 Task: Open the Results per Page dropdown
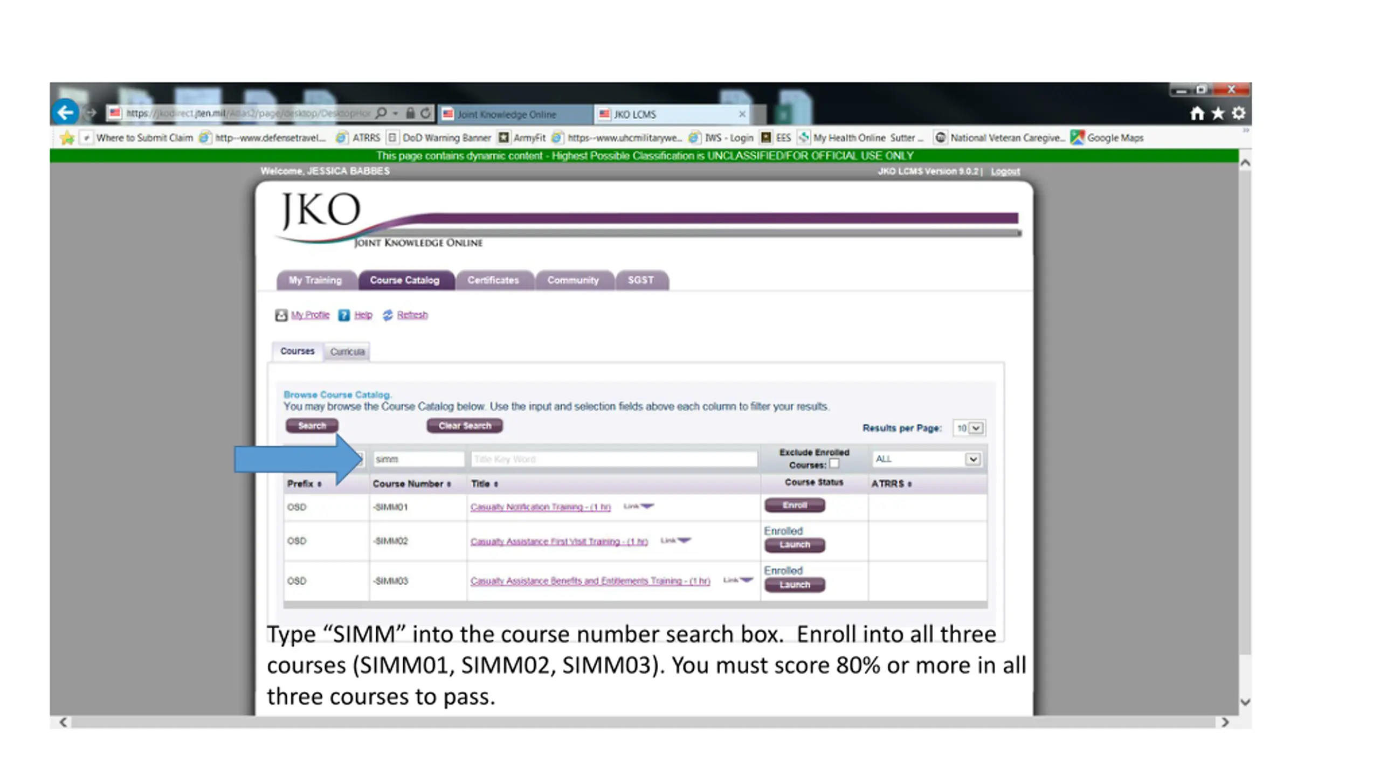969,428
